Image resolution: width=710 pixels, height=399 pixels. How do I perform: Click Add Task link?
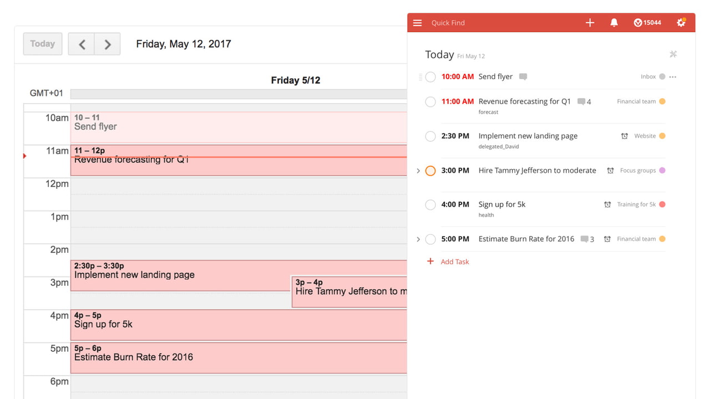(455, 262)
